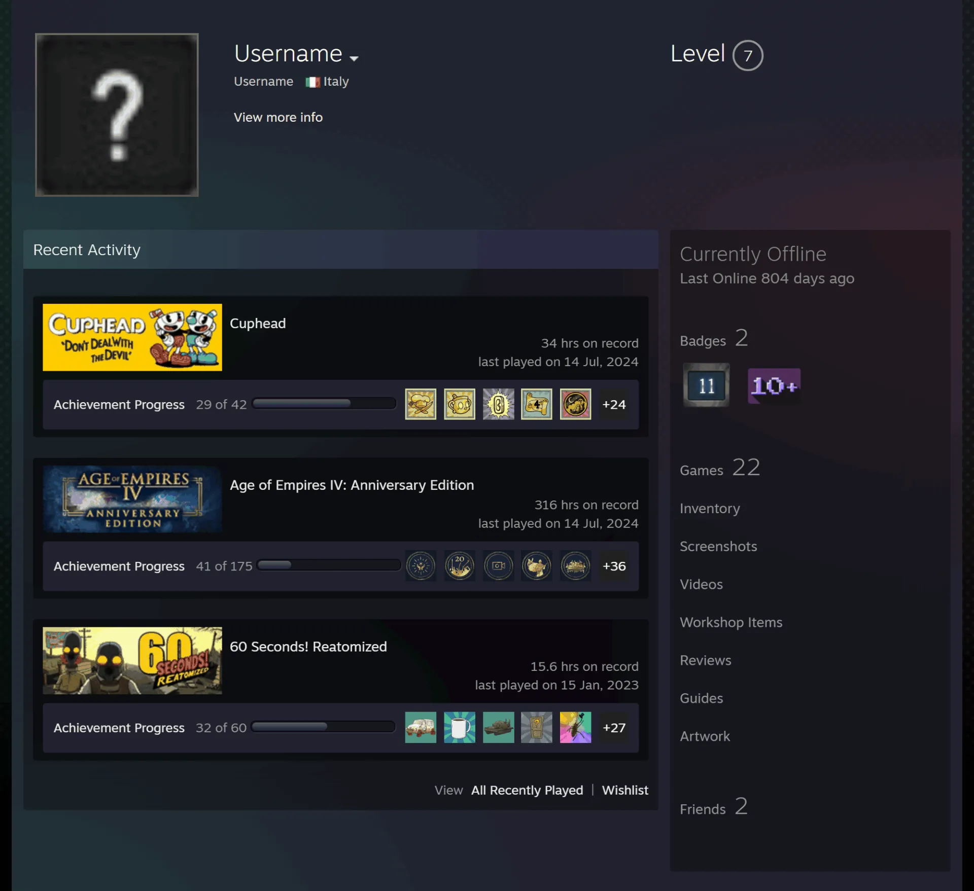Click first Cuphead achievement icon with crossed utensils
The width and height of the screenshot is (974, 891).
421,404
